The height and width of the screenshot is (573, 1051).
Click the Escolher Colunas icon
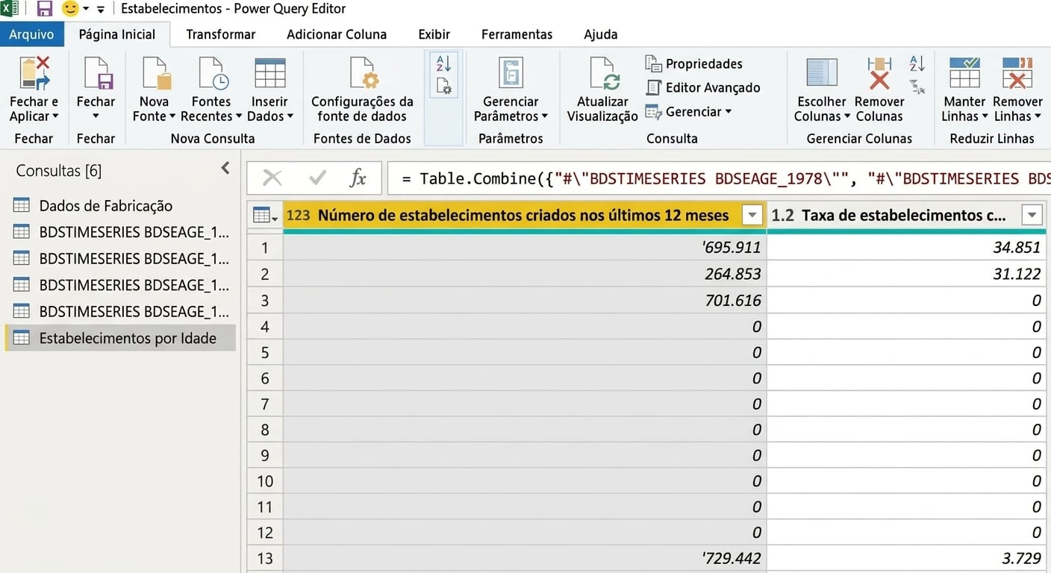[x=822, y=73]
